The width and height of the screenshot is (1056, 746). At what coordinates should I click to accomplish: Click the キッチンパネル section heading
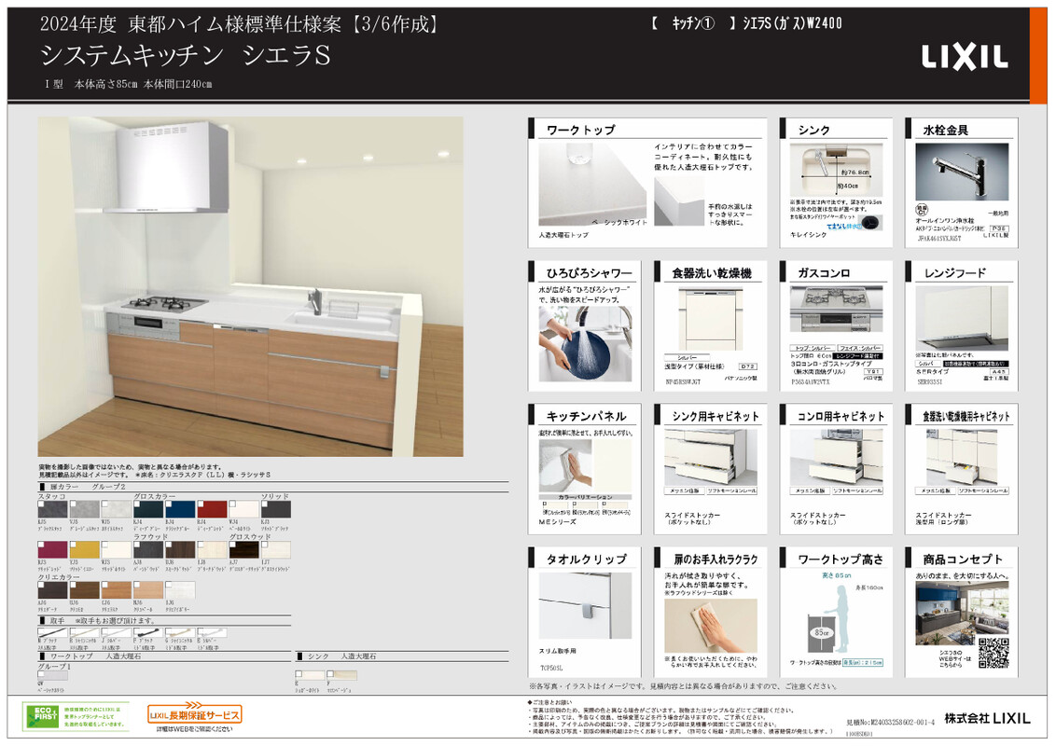(x=585, y=416)
